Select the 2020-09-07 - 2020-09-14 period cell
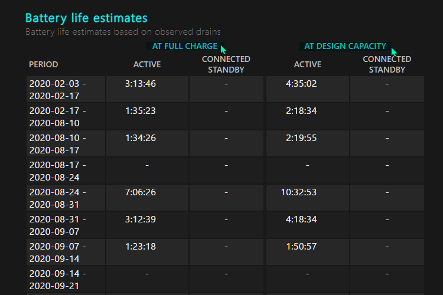 point(66,252)
